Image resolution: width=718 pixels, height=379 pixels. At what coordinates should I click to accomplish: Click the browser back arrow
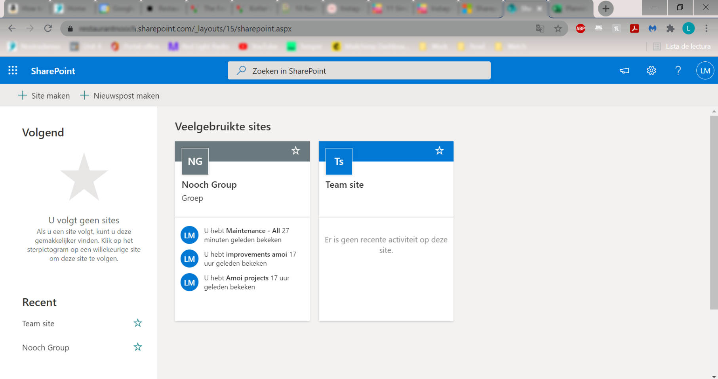[x=12, y=29]
